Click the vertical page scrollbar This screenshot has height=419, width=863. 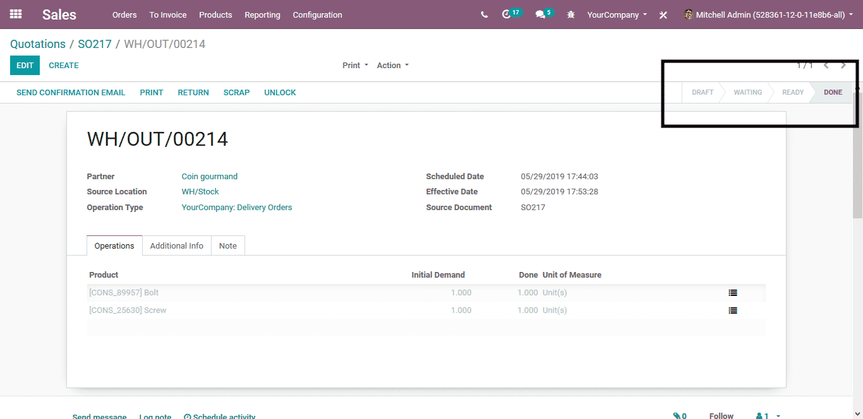(x=858, y=189)
